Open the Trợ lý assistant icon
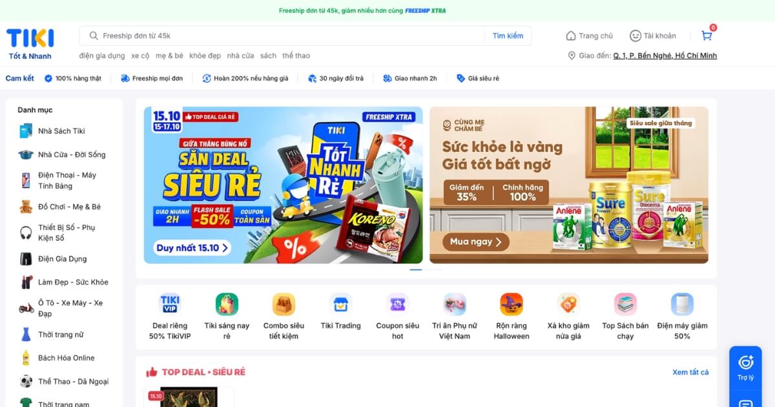This screenshot has height=407, width=775. point(746,367)
